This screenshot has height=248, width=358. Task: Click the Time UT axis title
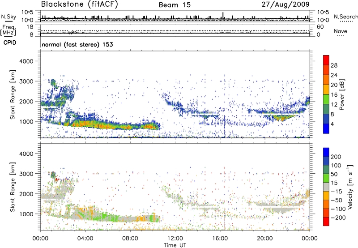coord(175,245)
